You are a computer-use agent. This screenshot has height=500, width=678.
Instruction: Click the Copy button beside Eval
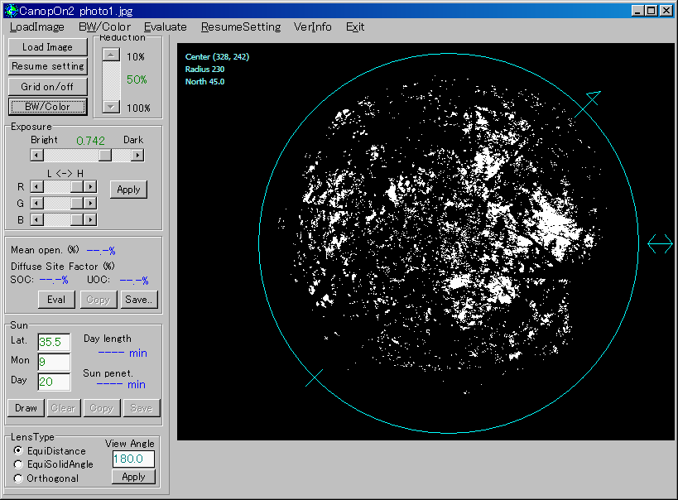[99, 300]
